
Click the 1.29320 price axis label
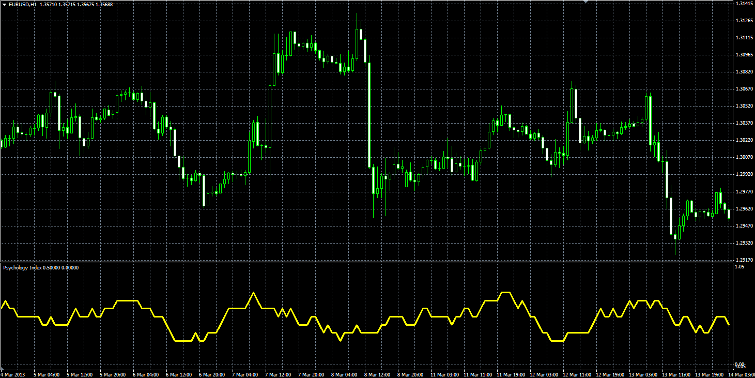click(x=744, y=243)
